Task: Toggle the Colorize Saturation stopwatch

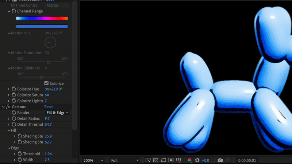Action: 14,95
